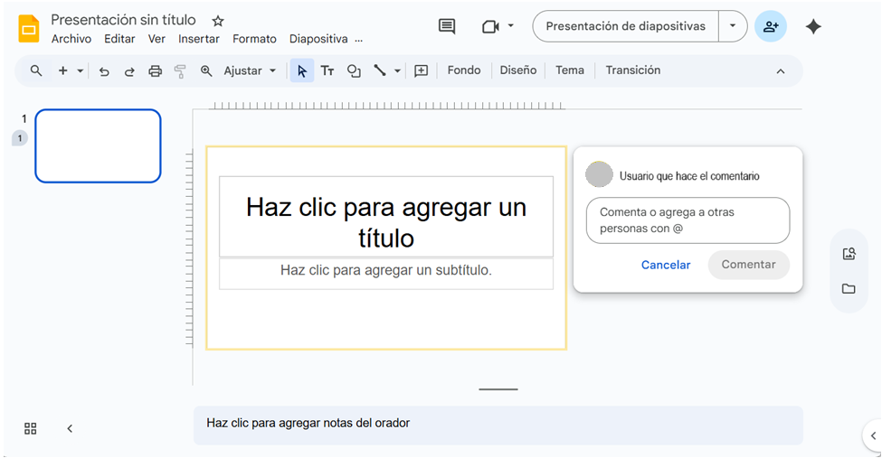Select the text box tool

tap(327, 70)
